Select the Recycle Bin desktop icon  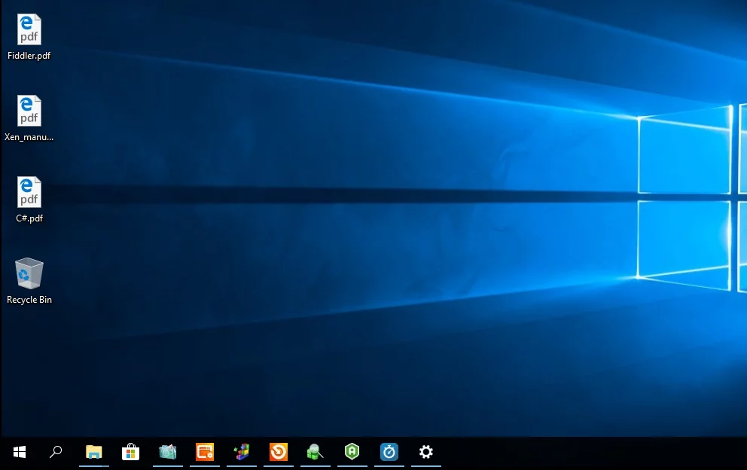29,273
